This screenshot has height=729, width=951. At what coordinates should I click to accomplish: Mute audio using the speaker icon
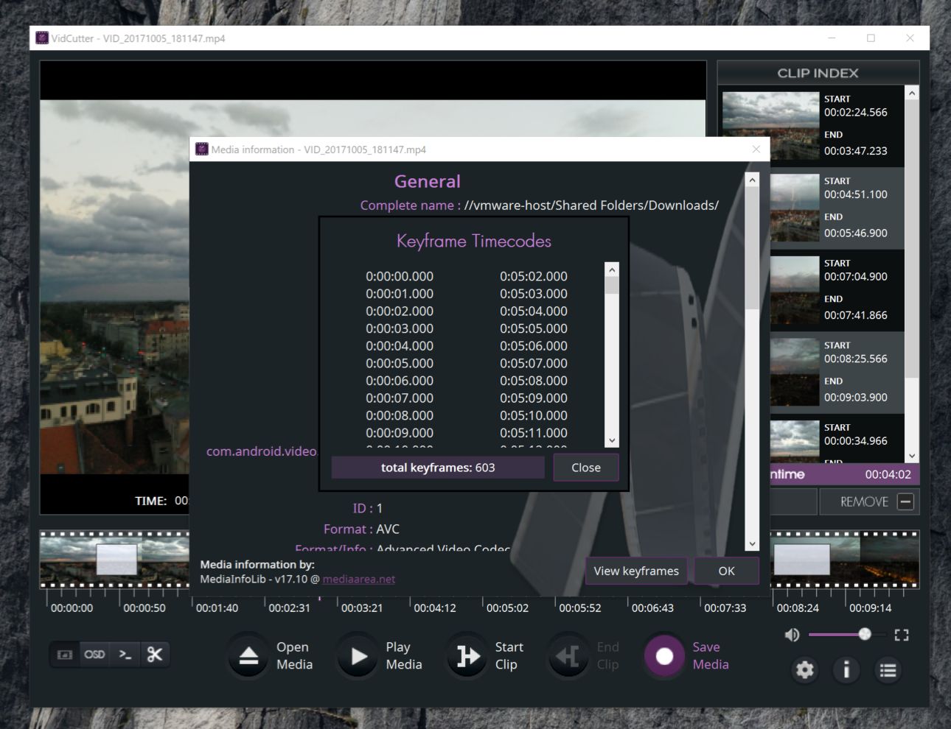[792, 635]
